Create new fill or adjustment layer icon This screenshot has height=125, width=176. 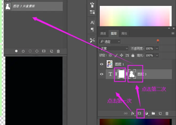(146, 114)
